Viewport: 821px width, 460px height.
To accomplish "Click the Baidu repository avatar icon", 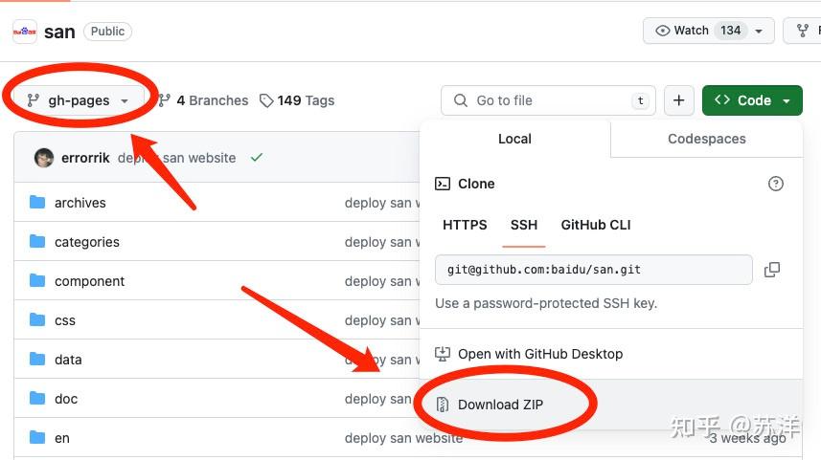I will click(25, 32).
